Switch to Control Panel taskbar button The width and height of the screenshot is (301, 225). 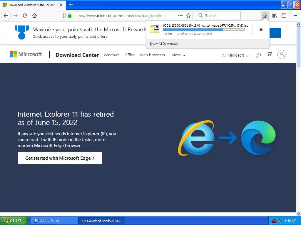coord(54,221)
